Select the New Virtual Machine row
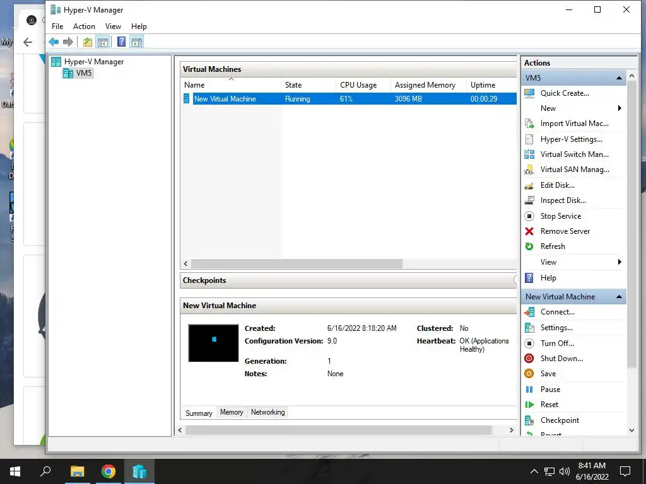Image resolution: width=646 pixels, height=484 pixels. (x=349, y=99)
